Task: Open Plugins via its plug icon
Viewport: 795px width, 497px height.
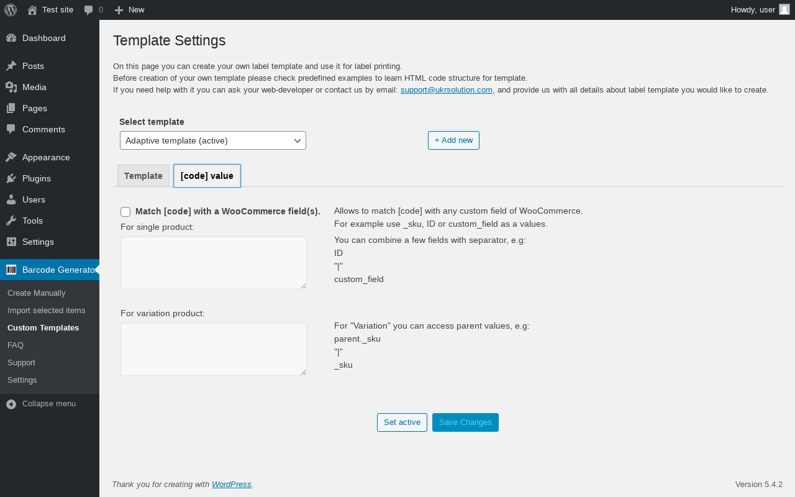Action: (x=11, y=178)
